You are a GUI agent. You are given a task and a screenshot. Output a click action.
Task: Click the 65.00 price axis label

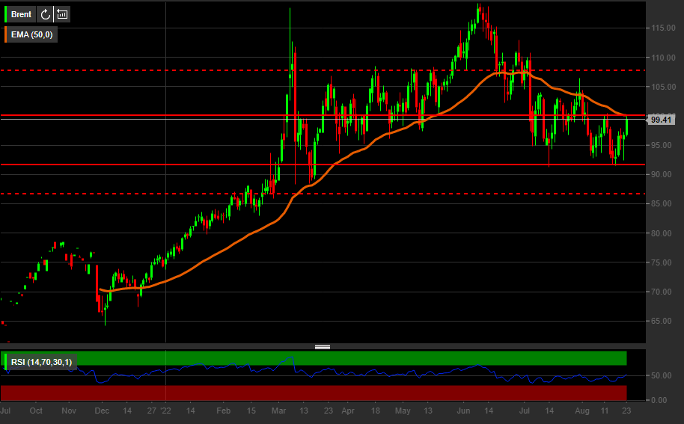click(663, 321)
